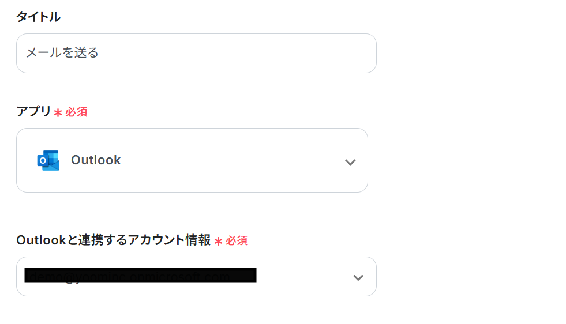Click blank space left of Outlook icon
Screen dimensions: 566x324
27,160
